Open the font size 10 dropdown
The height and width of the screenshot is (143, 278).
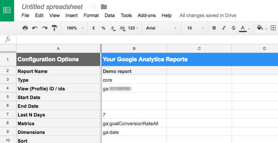coord(195,28)
